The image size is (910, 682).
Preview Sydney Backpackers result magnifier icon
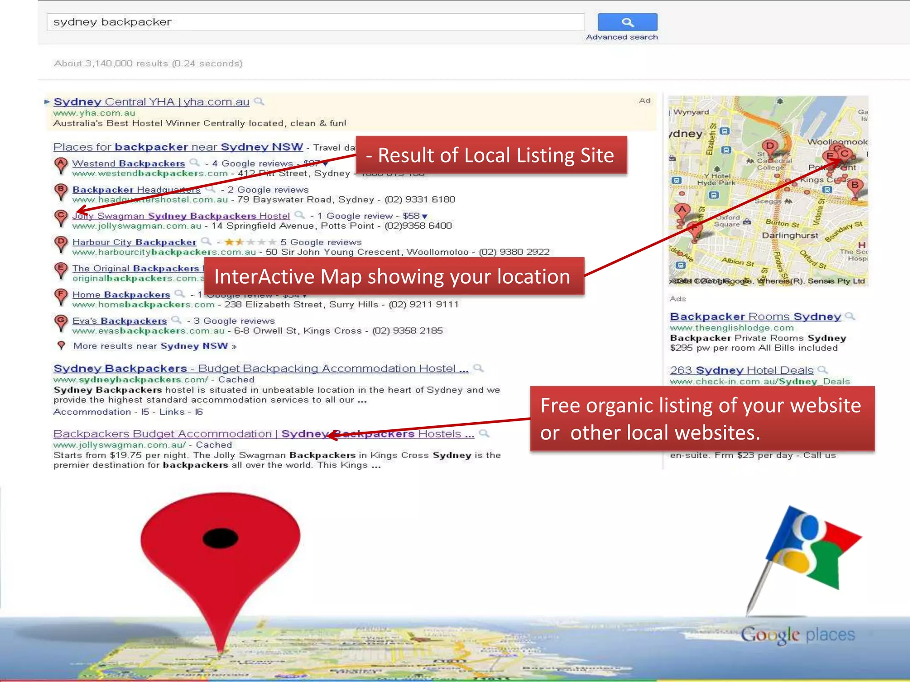[x=479, y=368]
